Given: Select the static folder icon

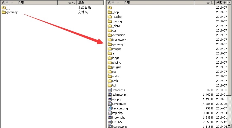Looking at the screenshot, I should click(110, 76).
